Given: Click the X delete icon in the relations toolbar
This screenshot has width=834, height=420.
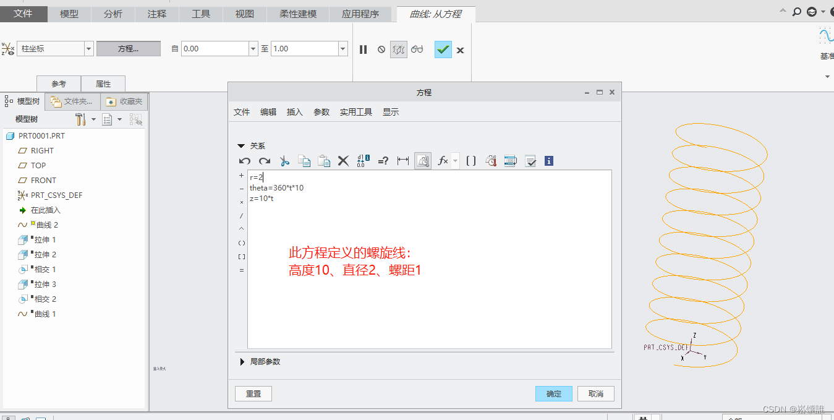Looking at the screenshot, I should coord(343,161).
